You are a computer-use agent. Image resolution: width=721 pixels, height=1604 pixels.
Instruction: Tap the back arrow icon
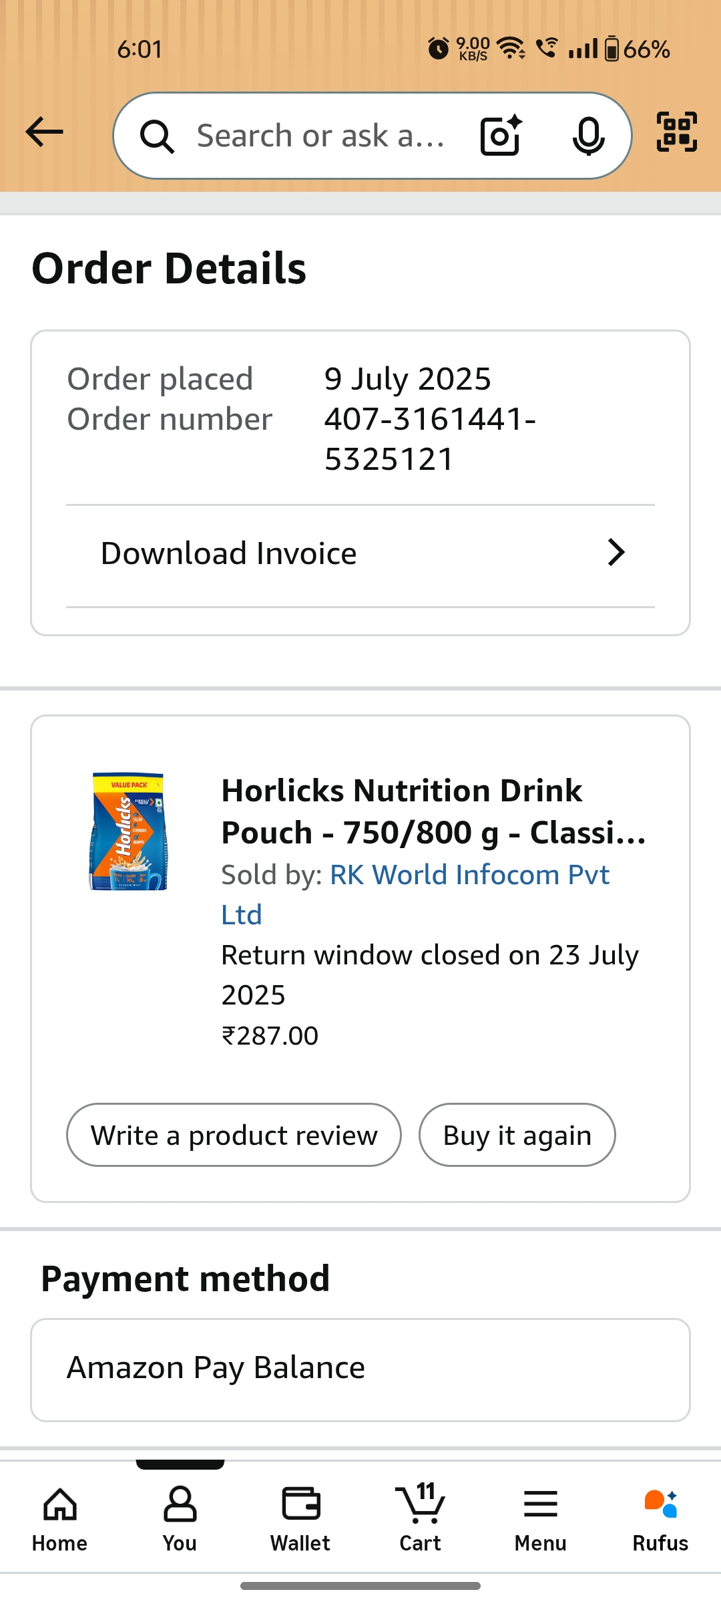coord(44,132)
